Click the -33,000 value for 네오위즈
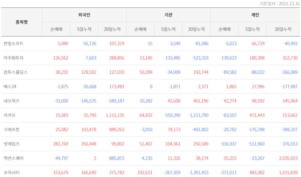Viewport: 301px width, 177px height. pyautogui.click(x=61, y=101)
